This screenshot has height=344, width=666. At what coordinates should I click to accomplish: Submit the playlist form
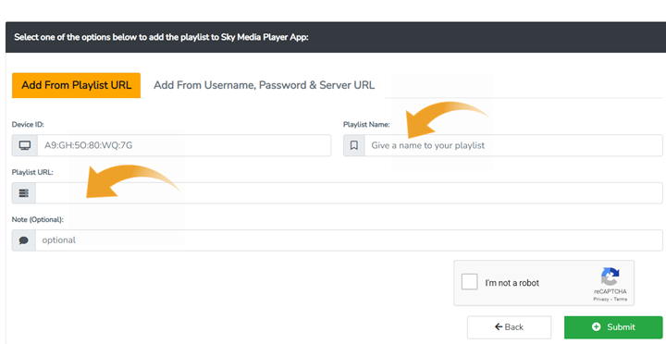tap(613, 327)
